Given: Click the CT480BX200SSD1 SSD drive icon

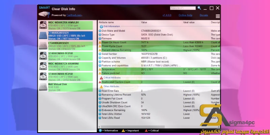Looking at the screenshot, I should coord(43,35).
